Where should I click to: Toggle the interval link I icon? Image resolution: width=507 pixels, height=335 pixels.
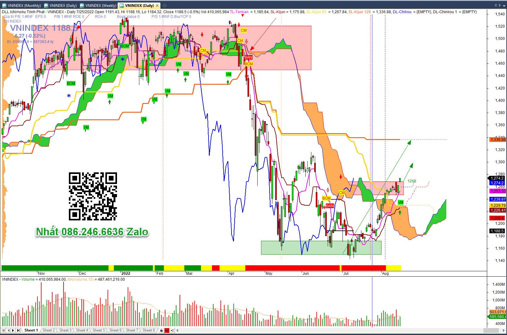(172, 330)
